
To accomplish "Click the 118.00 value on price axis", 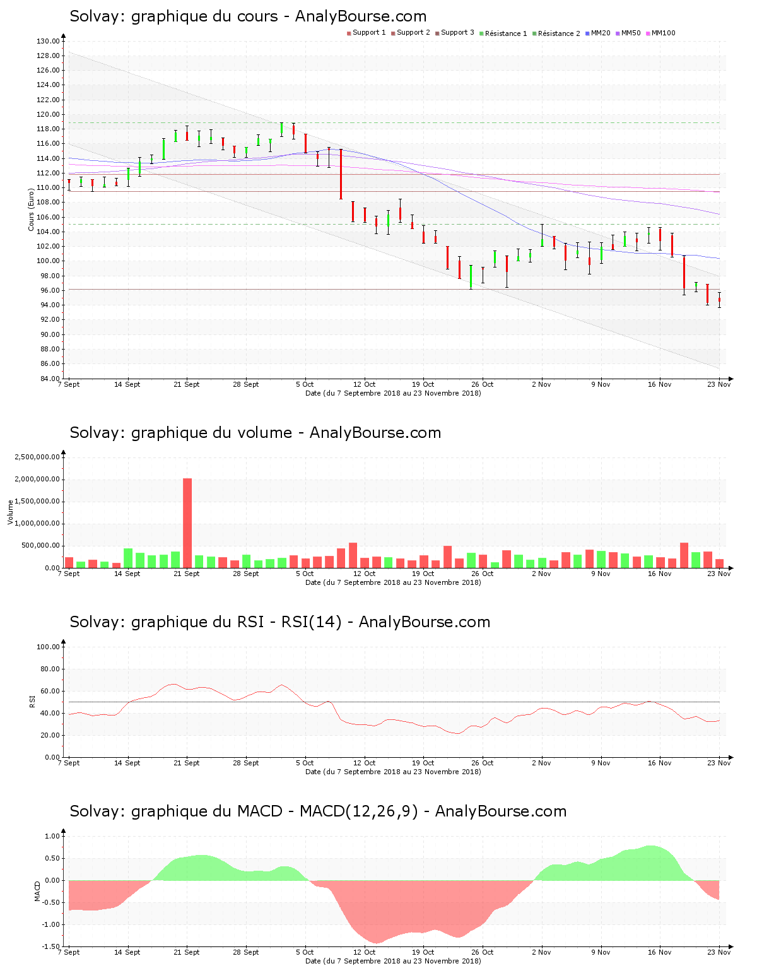I will pyautogui.click(x=48, y=129).
